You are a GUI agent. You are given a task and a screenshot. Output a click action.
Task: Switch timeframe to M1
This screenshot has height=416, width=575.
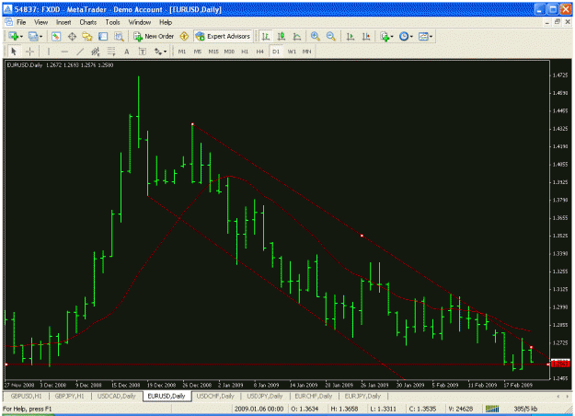coord(182,52)
